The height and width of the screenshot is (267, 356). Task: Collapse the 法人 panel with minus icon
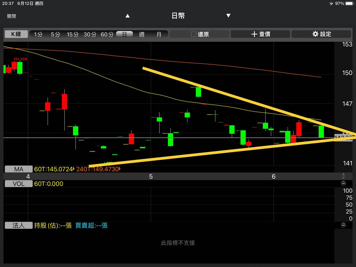[343, 225]
